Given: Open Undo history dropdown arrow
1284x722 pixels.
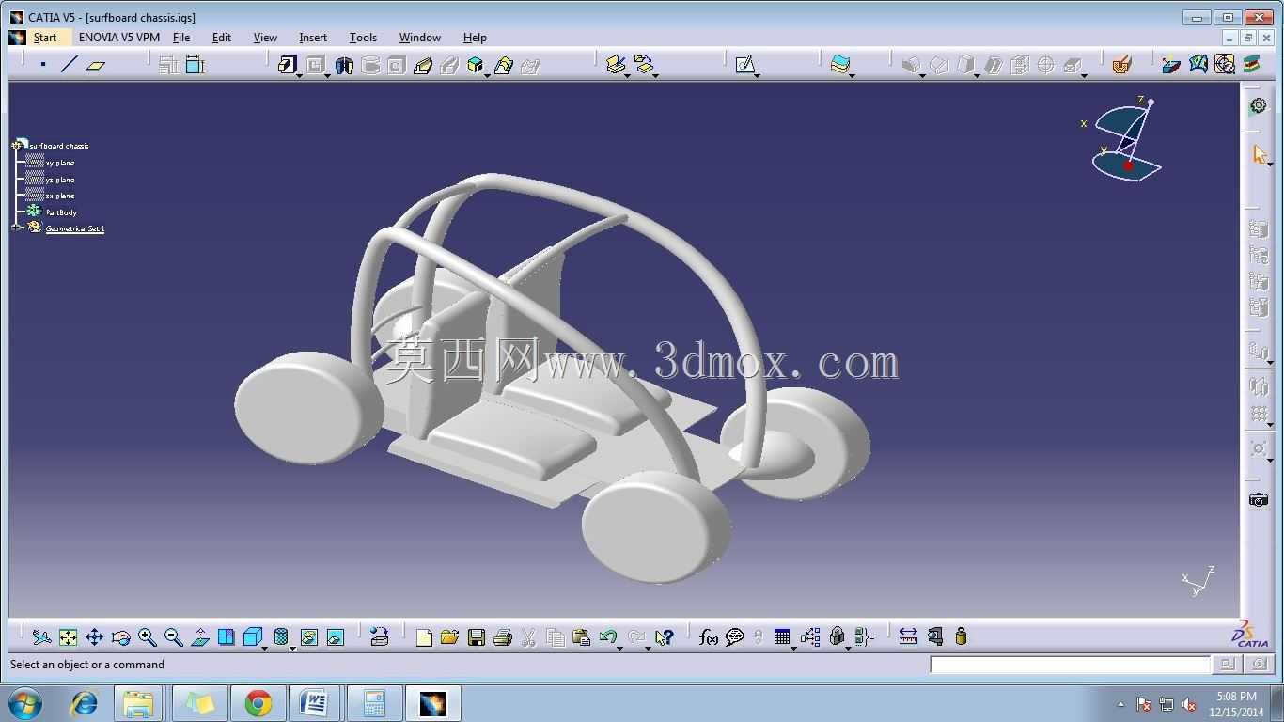Looking at the screenshot, I should pos(620,647).
